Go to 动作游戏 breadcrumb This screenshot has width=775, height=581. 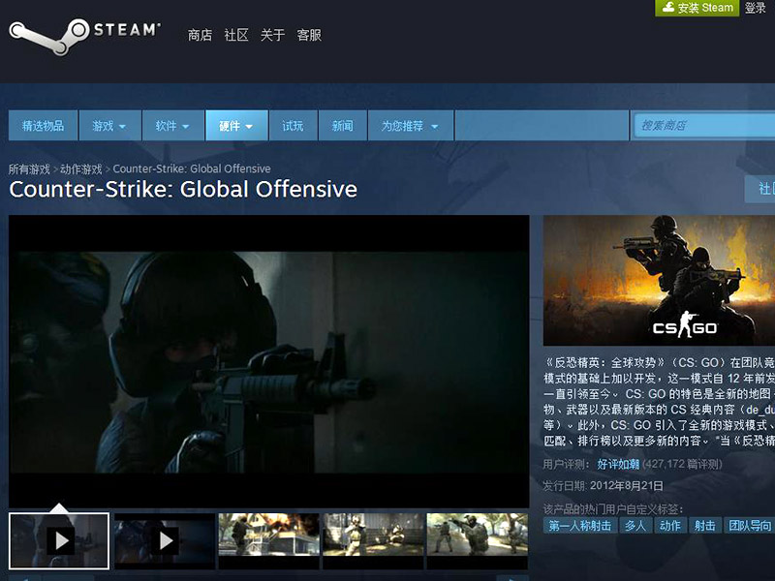(81, 168)
